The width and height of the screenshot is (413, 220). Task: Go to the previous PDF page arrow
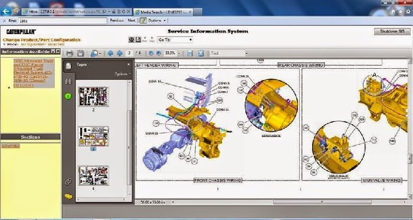[110, 54]
